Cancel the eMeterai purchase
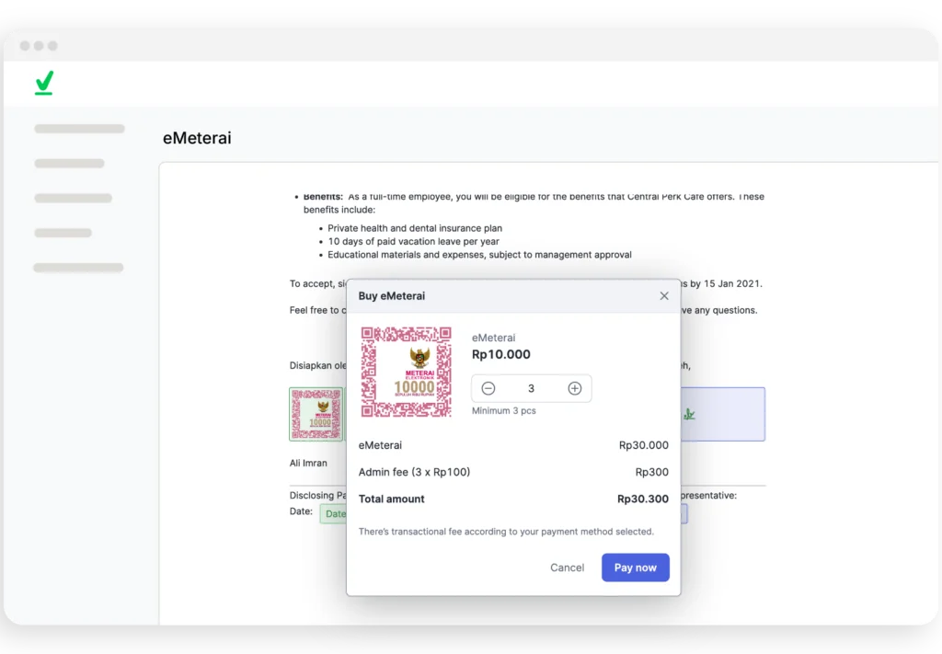 pyautogui.click(x=567, y=568)
